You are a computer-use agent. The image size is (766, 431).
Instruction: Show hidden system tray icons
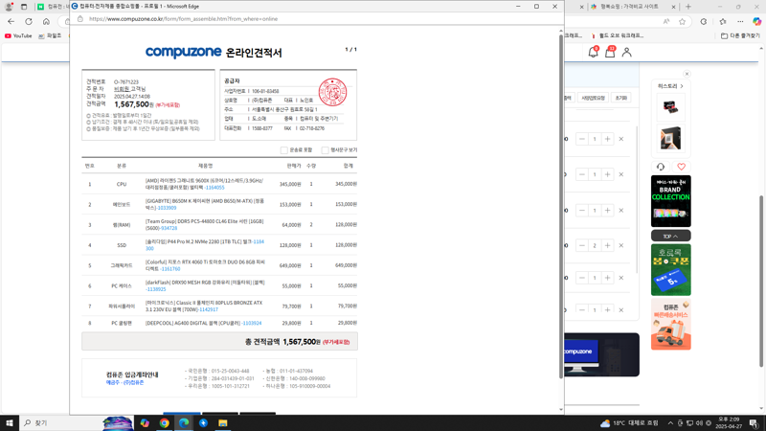pyautogui.click(x=670, y=423)
